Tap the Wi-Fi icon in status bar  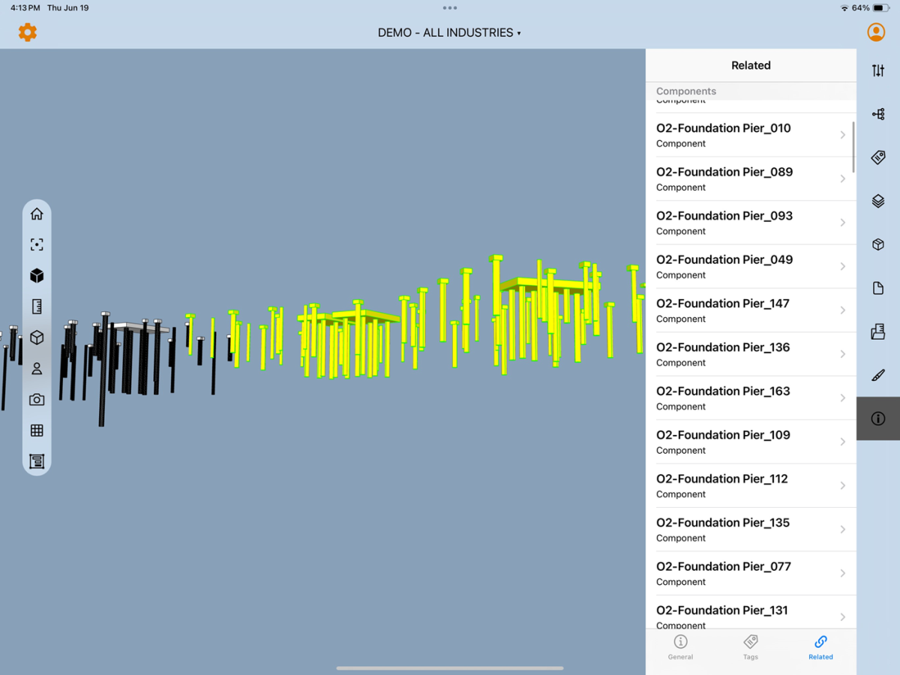coord(844,7)
